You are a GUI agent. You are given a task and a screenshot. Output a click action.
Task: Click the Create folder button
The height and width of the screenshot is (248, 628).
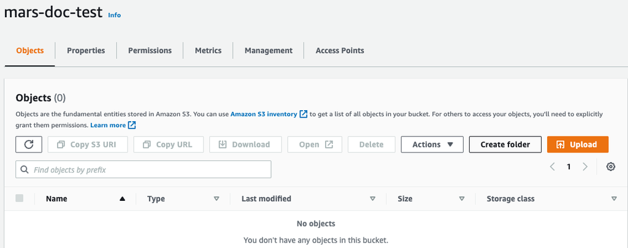tap(505, 145)
